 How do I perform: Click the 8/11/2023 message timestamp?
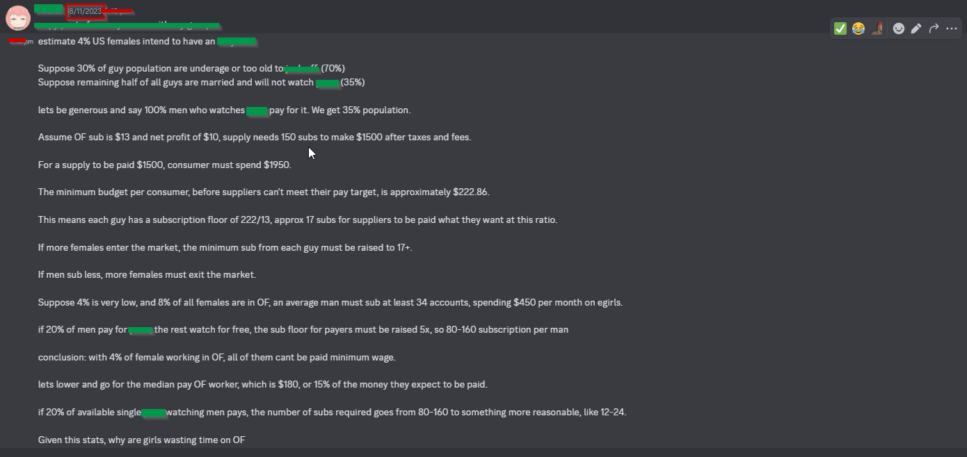click(86, 11)
